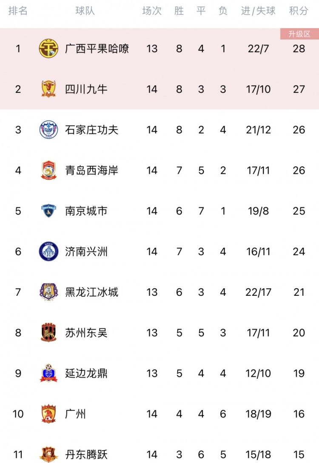319x463 pixels.
Task: Tap the 丹东腾跃 club badge
Action: pyautogui.click(x=48, y=454)
